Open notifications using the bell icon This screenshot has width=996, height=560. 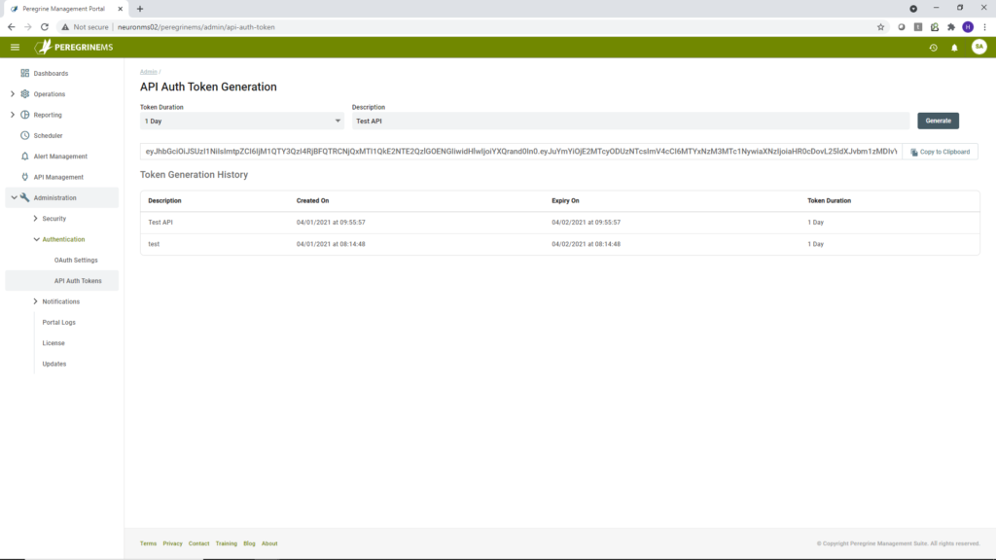point(955,46)
